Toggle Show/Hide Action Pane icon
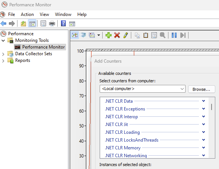This screenshot has width=219, height=169. click(72, 24)
